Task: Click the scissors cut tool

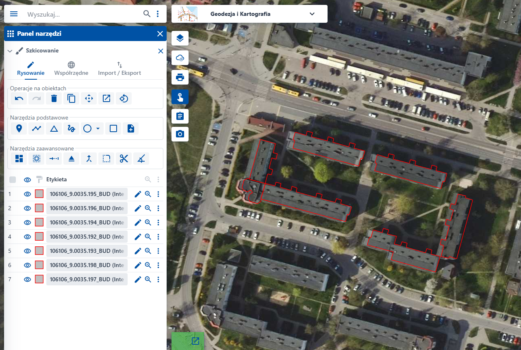Action: pos(124,159)
